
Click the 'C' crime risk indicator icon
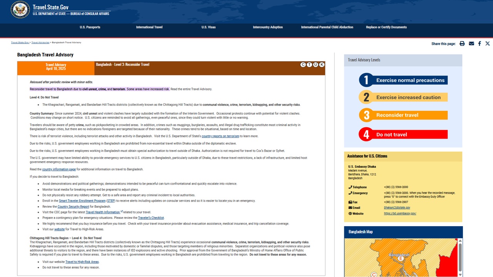(x=303, y=65)
